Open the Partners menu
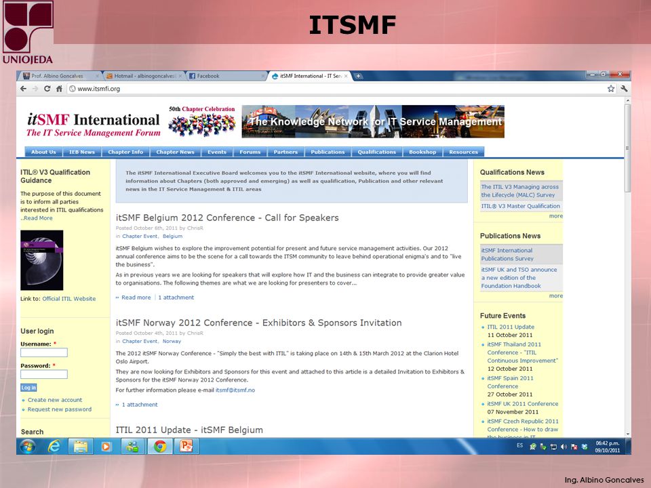The width and height of the screenshot is (651, 488). 285,152
